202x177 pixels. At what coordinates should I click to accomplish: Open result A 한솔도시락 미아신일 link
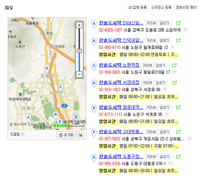coord(121,23)
